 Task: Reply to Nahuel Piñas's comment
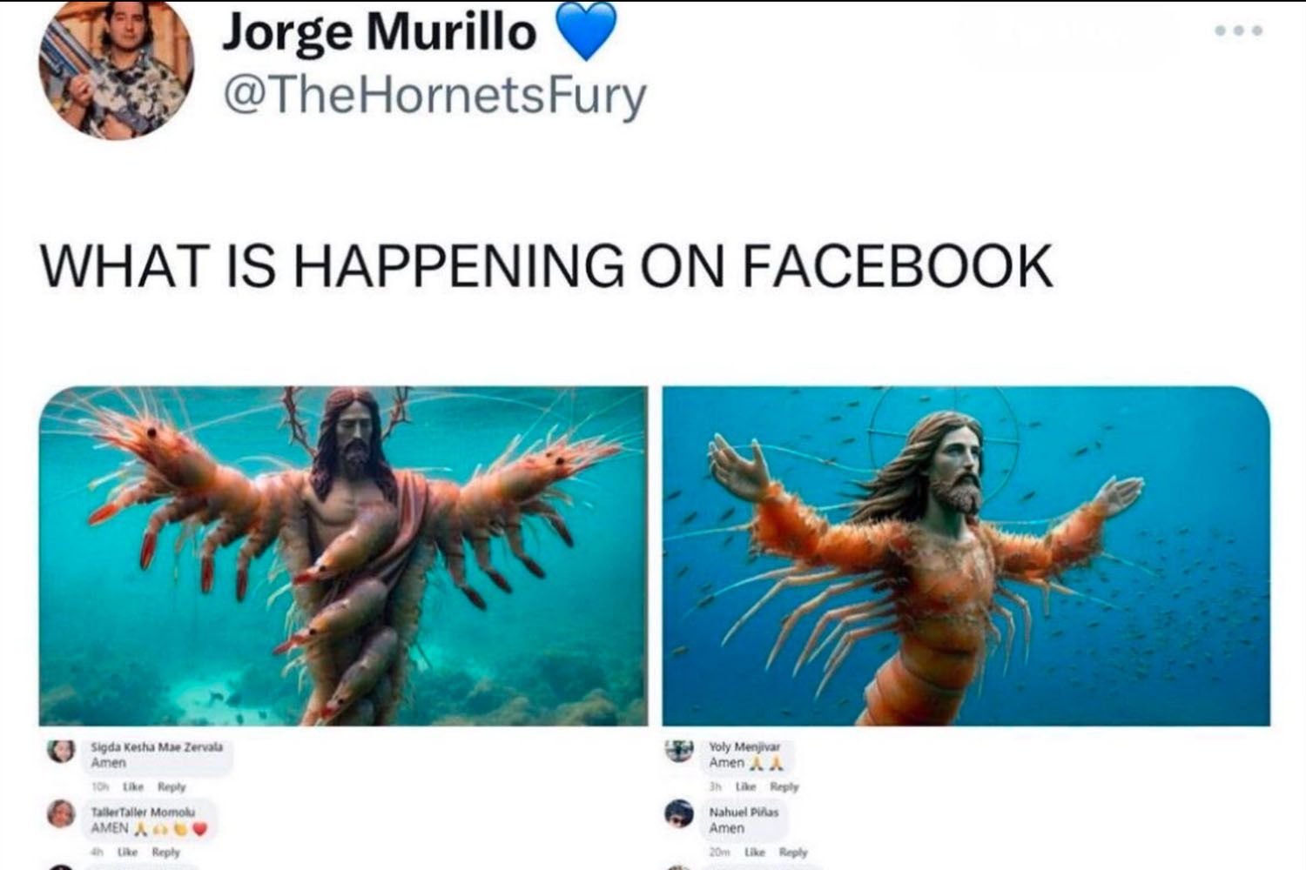(793, 852)
